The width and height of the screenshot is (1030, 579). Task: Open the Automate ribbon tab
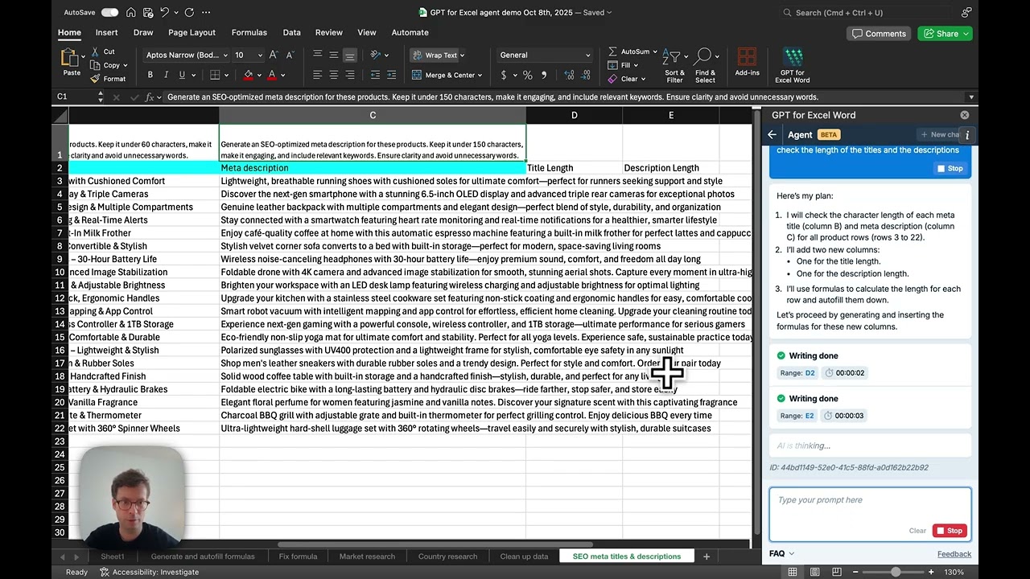(x=410, y=32)
